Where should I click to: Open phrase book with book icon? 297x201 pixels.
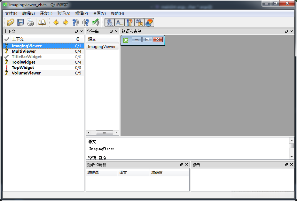click(42, 22)
